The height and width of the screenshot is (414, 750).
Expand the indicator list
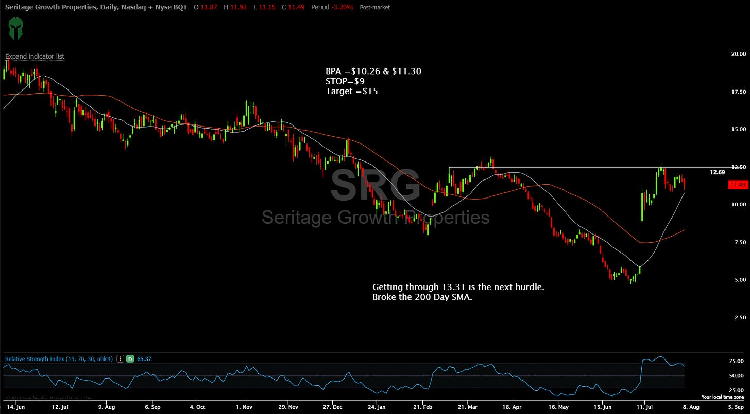pos(35,57)
